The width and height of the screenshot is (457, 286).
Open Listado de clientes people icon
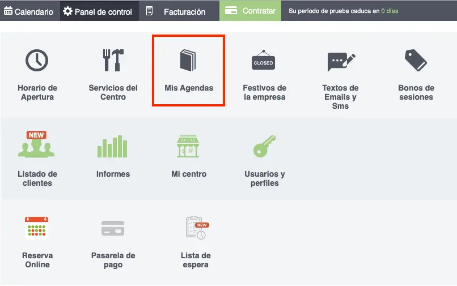pyautogui.click(x=36, y=144)
